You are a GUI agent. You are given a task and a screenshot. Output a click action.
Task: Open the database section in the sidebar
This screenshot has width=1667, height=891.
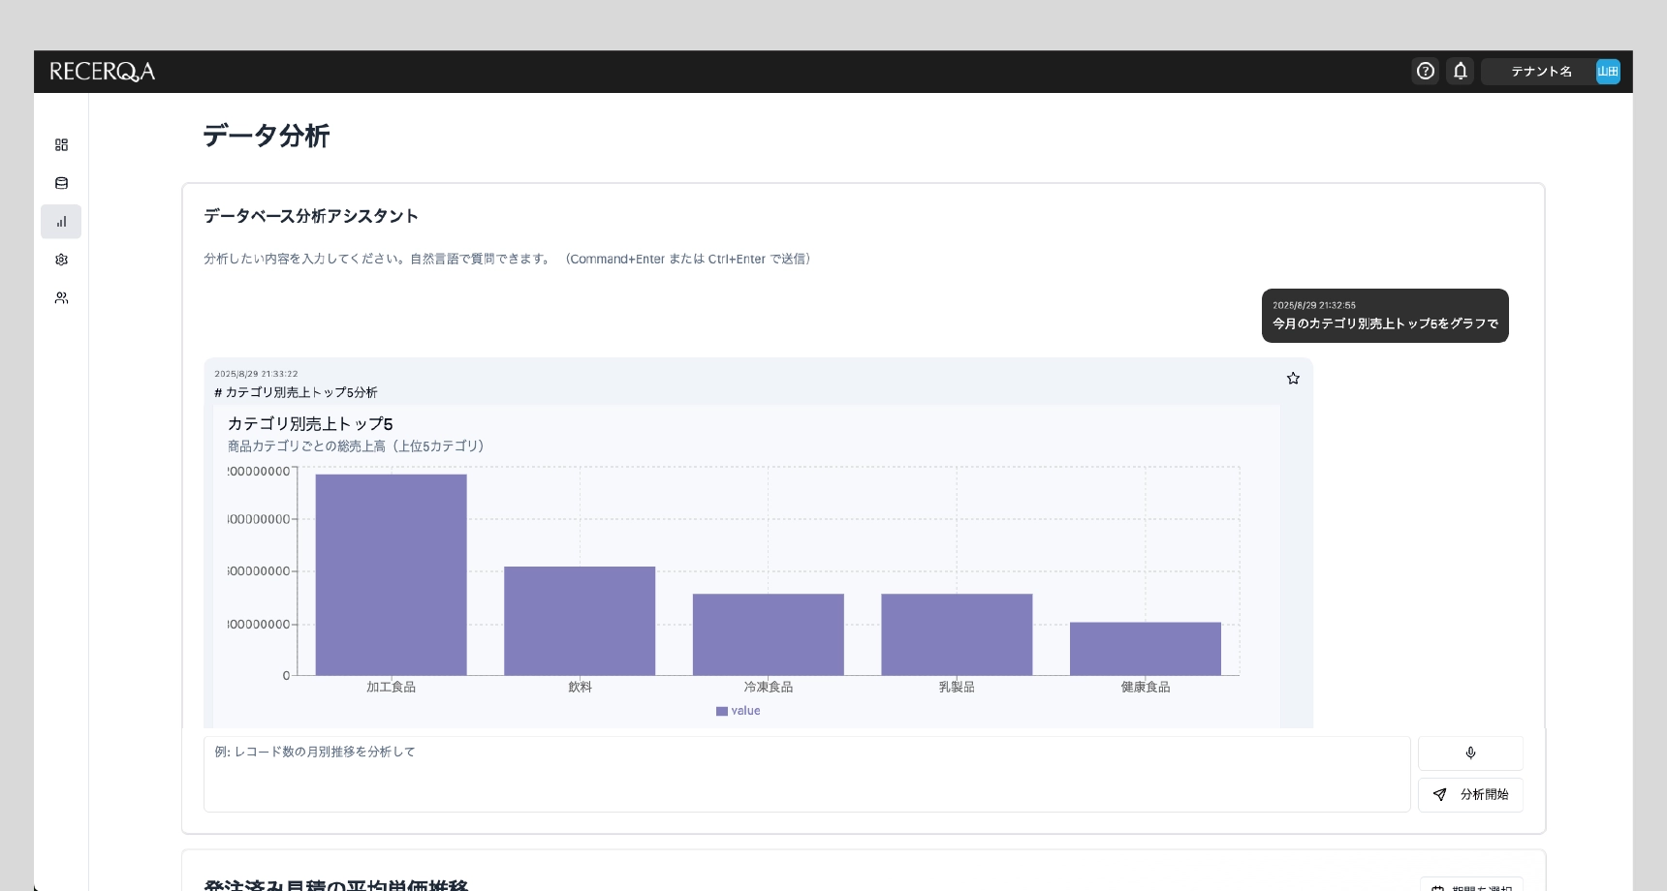pos(61,183)
